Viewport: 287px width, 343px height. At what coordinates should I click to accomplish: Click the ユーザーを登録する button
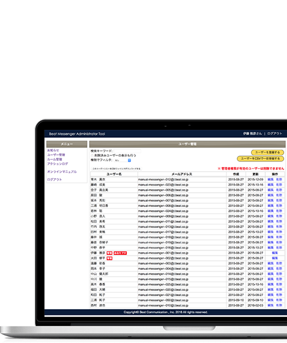pyautogui.click(x=268, y=152)
